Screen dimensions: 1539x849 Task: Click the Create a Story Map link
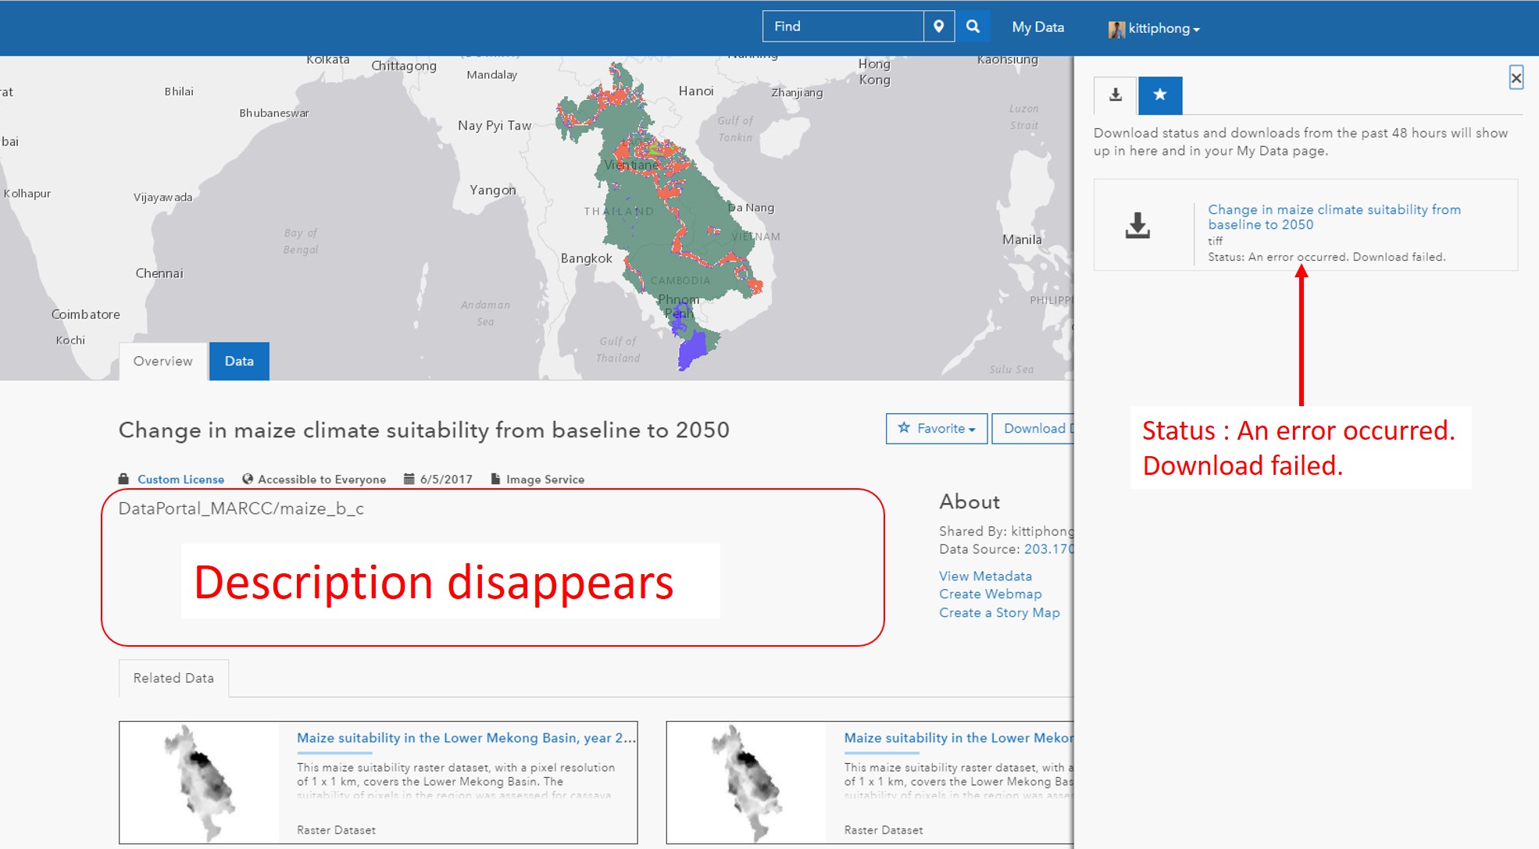click(x=999, y=613)
